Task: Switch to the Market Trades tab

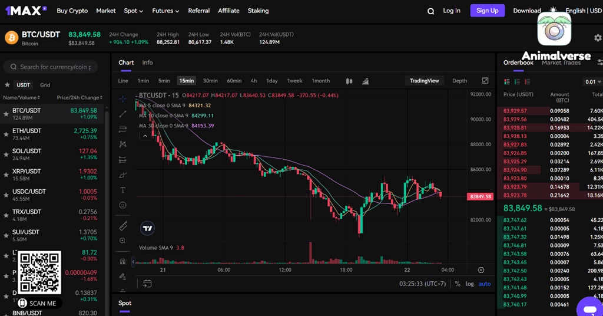Action: click(x=561, y=62)
